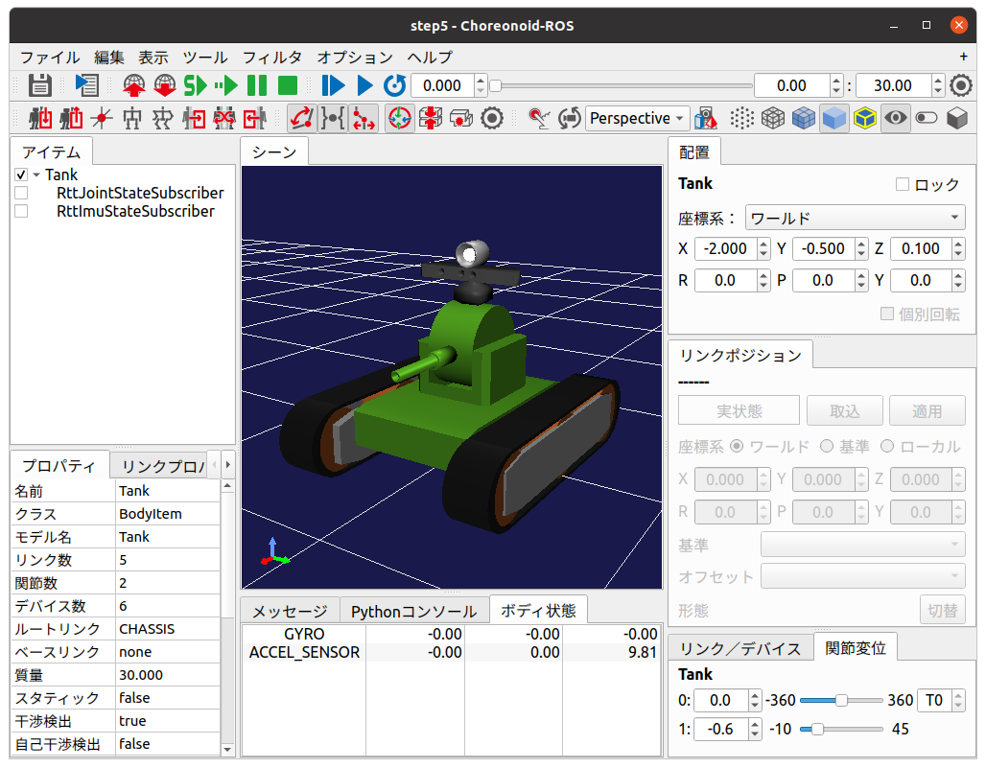Viewport: 986px width, 768px height.
Task: Pause the simulation with the green pause icon
Action: (x=256, y=85)
